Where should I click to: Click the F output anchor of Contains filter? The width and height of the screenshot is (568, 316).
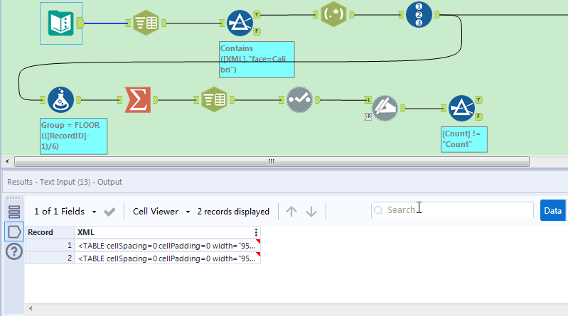click(x=257, y=31)
